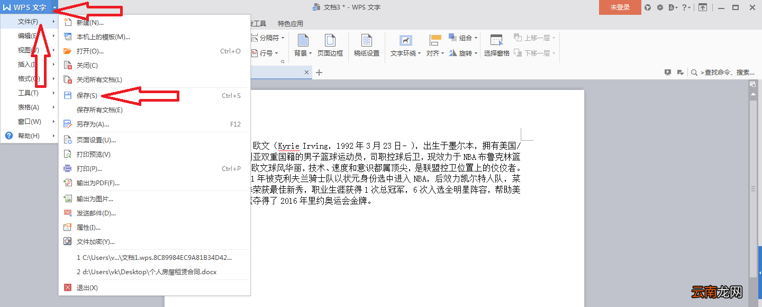
Task: Expand 表格(A) submenu item
Action: tap(29, 107)
